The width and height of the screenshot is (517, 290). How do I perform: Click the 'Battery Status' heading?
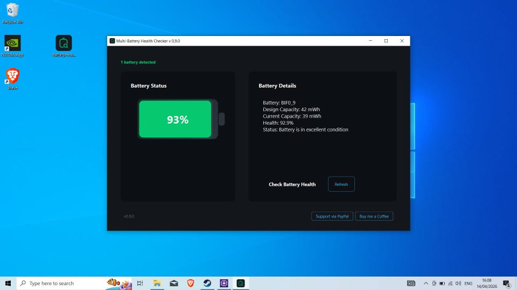coord(149,86)
